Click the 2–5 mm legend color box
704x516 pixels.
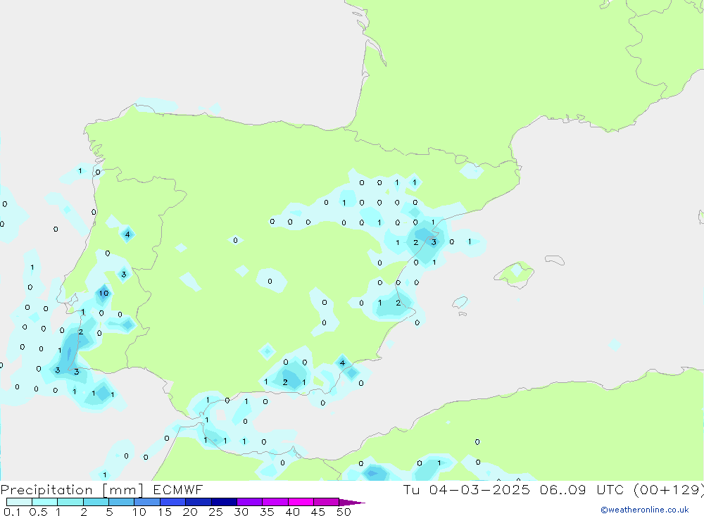[96, 502]
